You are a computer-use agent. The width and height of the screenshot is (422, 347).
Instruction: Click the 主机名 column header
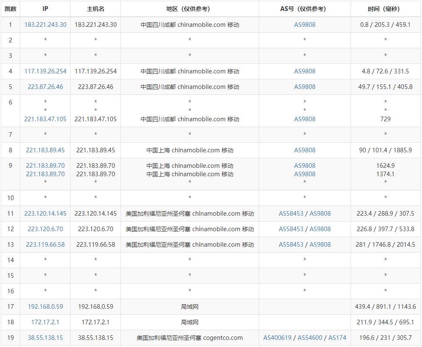click(x=96, y=9)
